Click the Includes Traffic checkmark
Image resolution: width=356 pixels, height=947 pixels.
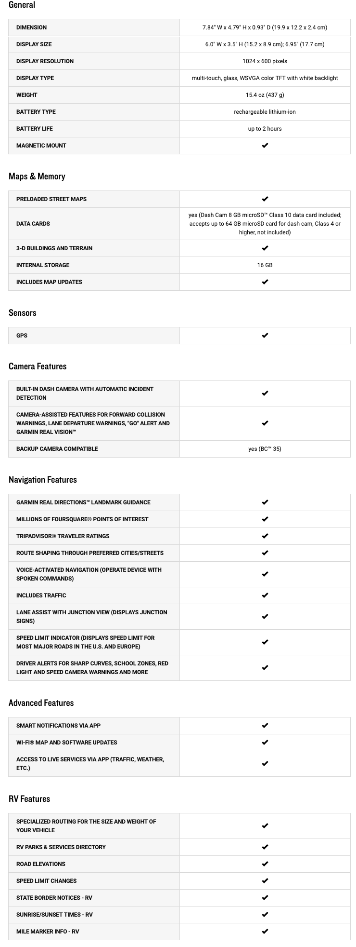[265, 595]
